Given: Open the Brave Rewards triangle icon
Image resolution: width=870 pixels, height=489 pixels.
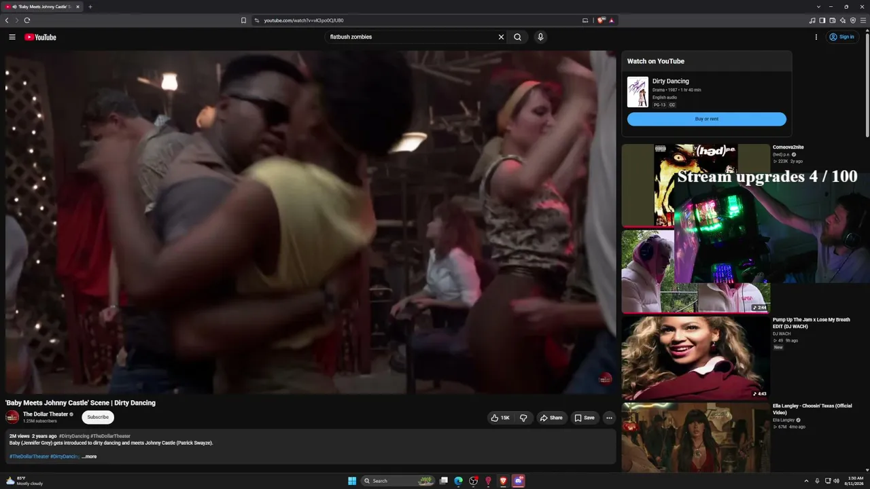Looking at the screenshot, I should (612, 20).
